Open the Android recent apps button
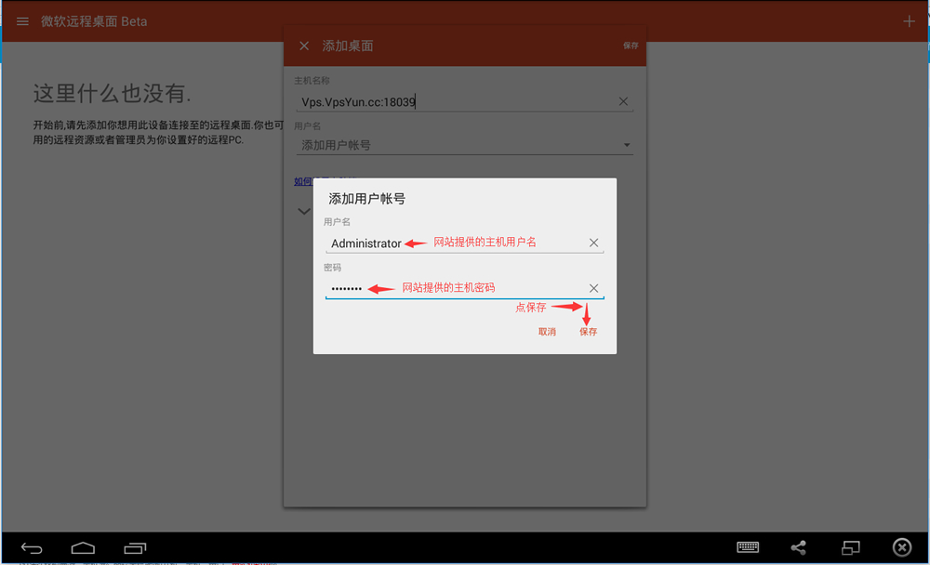 tap(135, 547)
